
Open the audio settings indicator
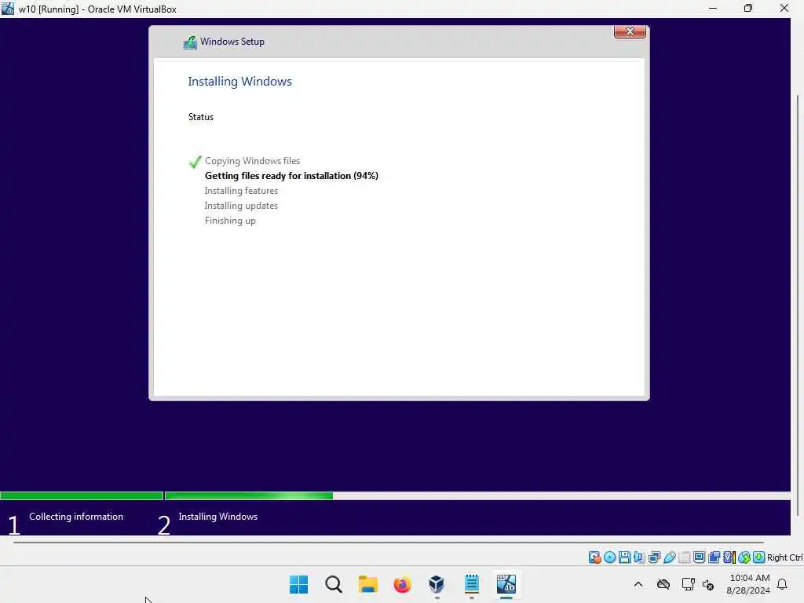(639, 557)
